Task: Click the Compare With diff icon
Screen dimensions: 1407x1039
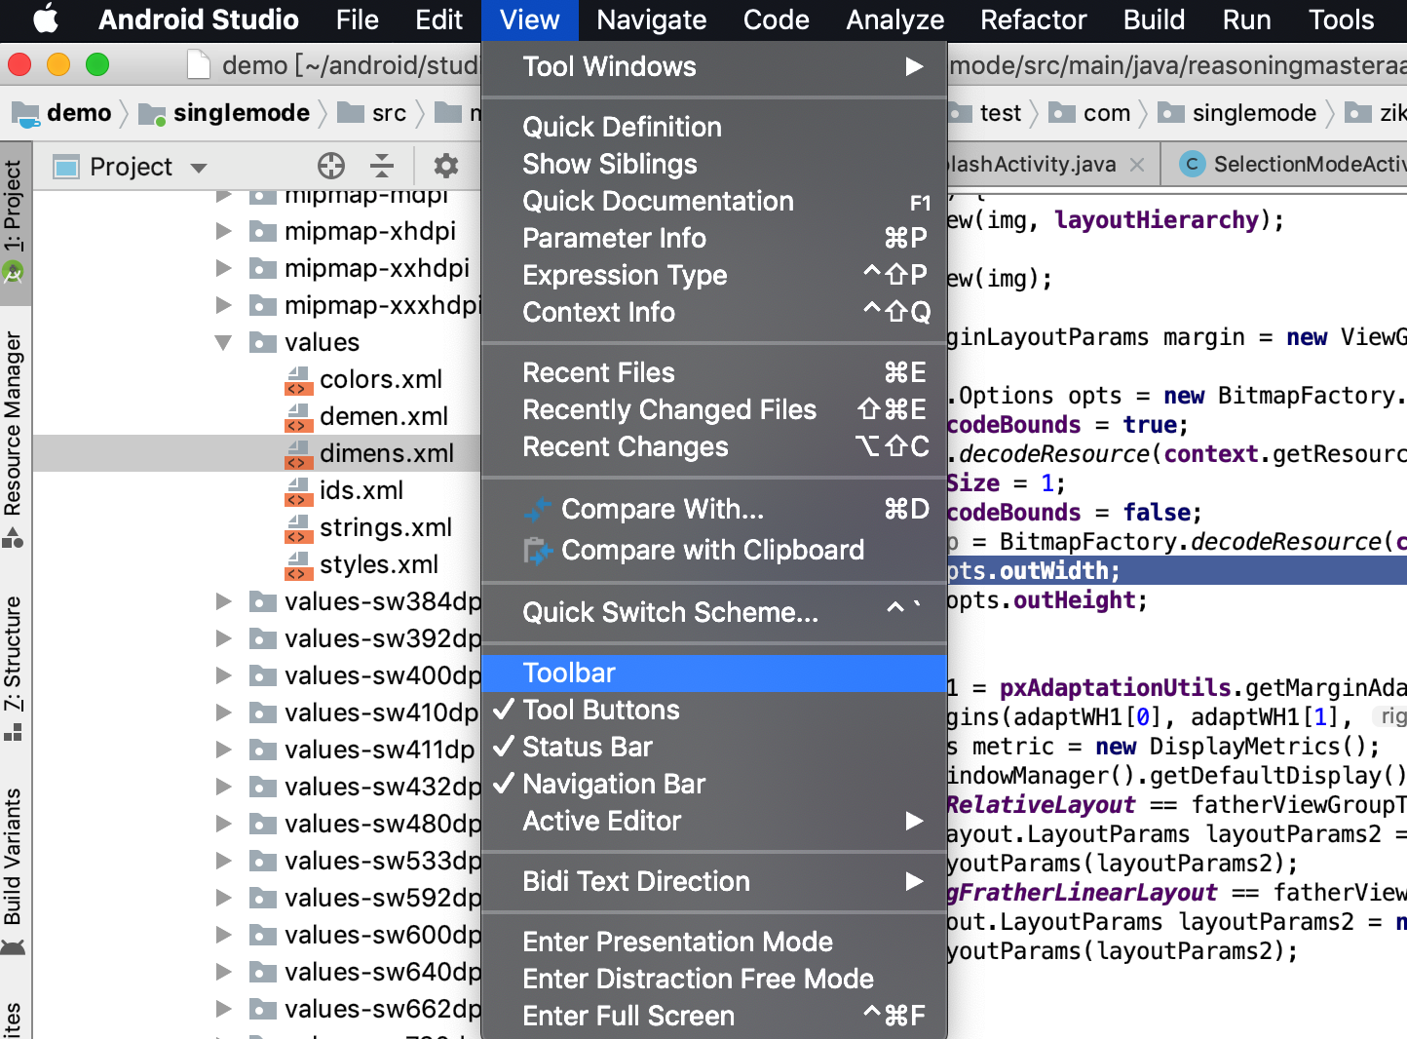Action: click(538, 510)
